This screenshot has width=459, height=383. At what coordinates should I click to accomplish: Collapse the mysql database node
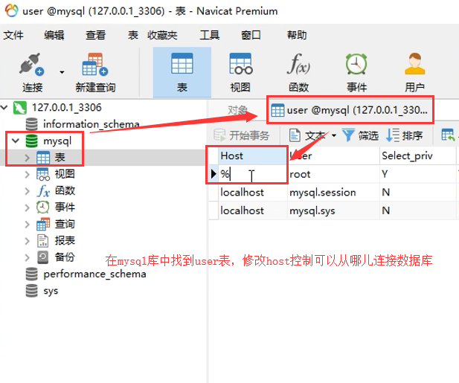click(16, 141)
